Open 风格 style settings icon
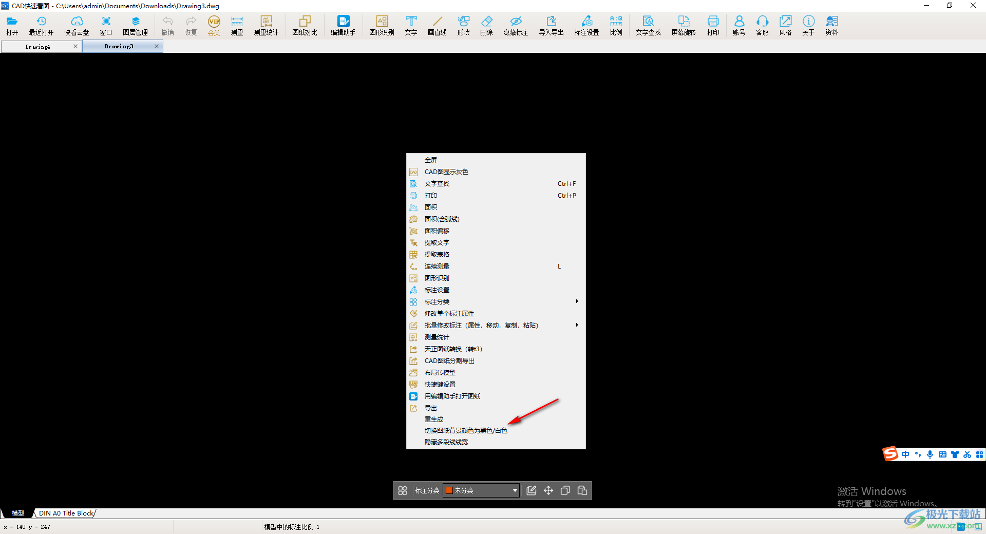 click(785, 25)
